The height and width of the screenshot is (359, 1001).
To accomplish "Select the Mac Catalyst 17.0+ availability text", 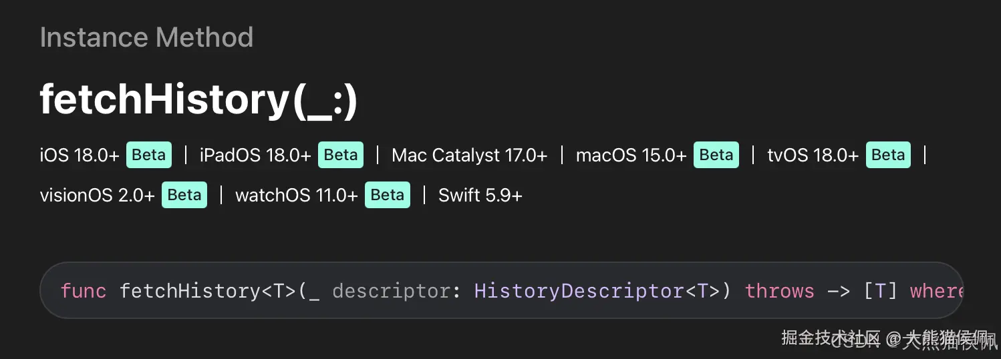I will point(470,155).
